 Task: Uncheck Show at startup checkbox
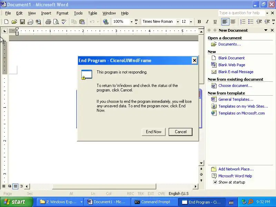(x=215, y=182)
